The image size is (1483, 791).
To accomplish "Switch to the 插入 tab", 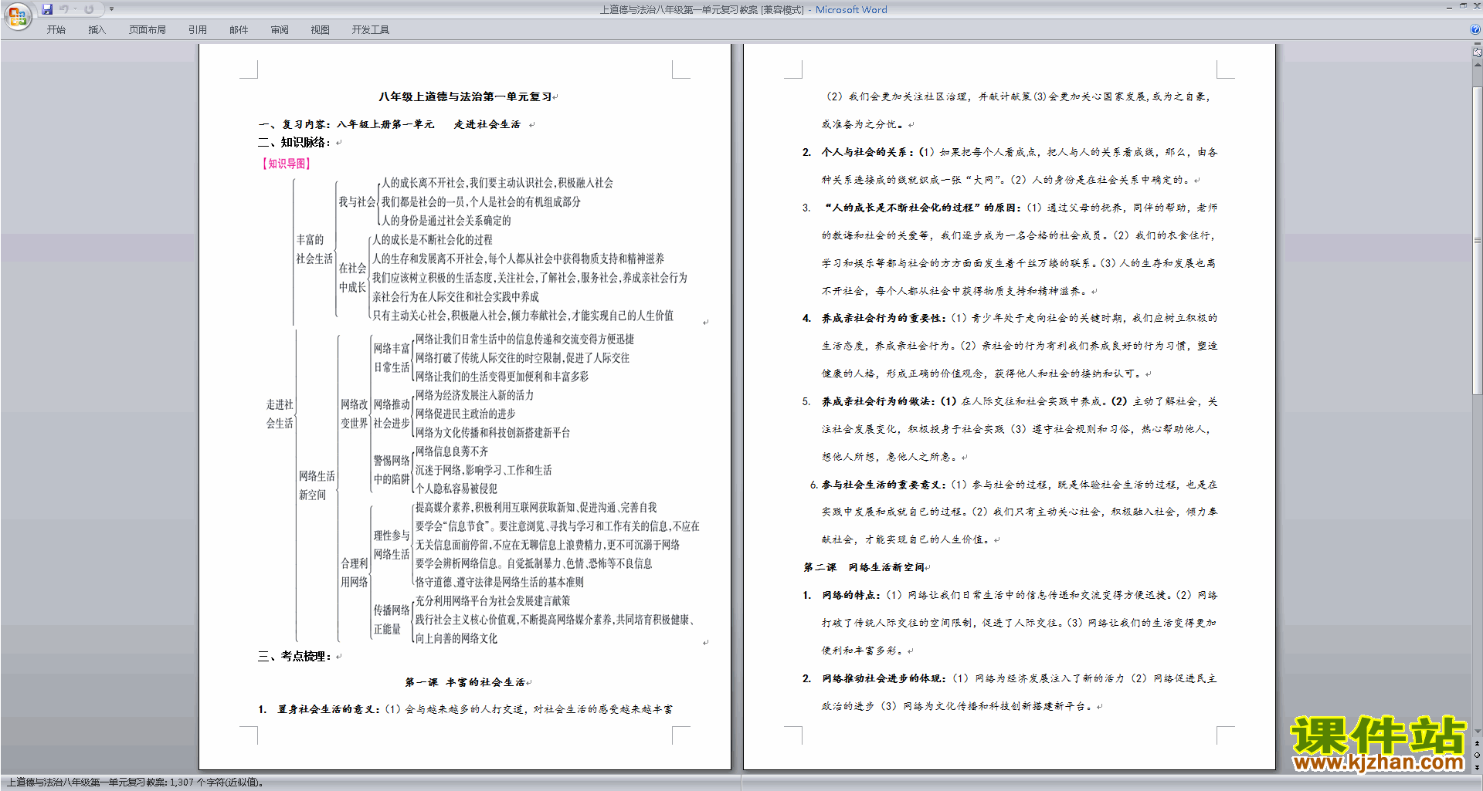I will pos(97,30).
